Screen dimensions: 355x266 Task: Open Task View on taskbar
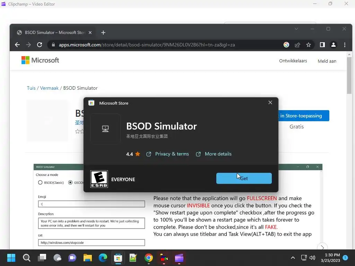42,258
